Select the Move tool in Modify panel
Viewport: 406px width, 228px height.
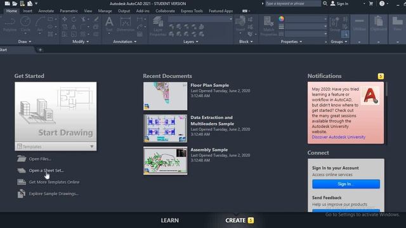(x=65, y=19)
